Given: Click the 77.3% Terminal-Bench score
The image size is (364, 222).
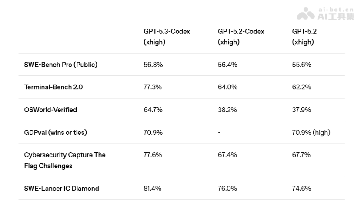Looking at the screenshot, I should pos(153,87).
